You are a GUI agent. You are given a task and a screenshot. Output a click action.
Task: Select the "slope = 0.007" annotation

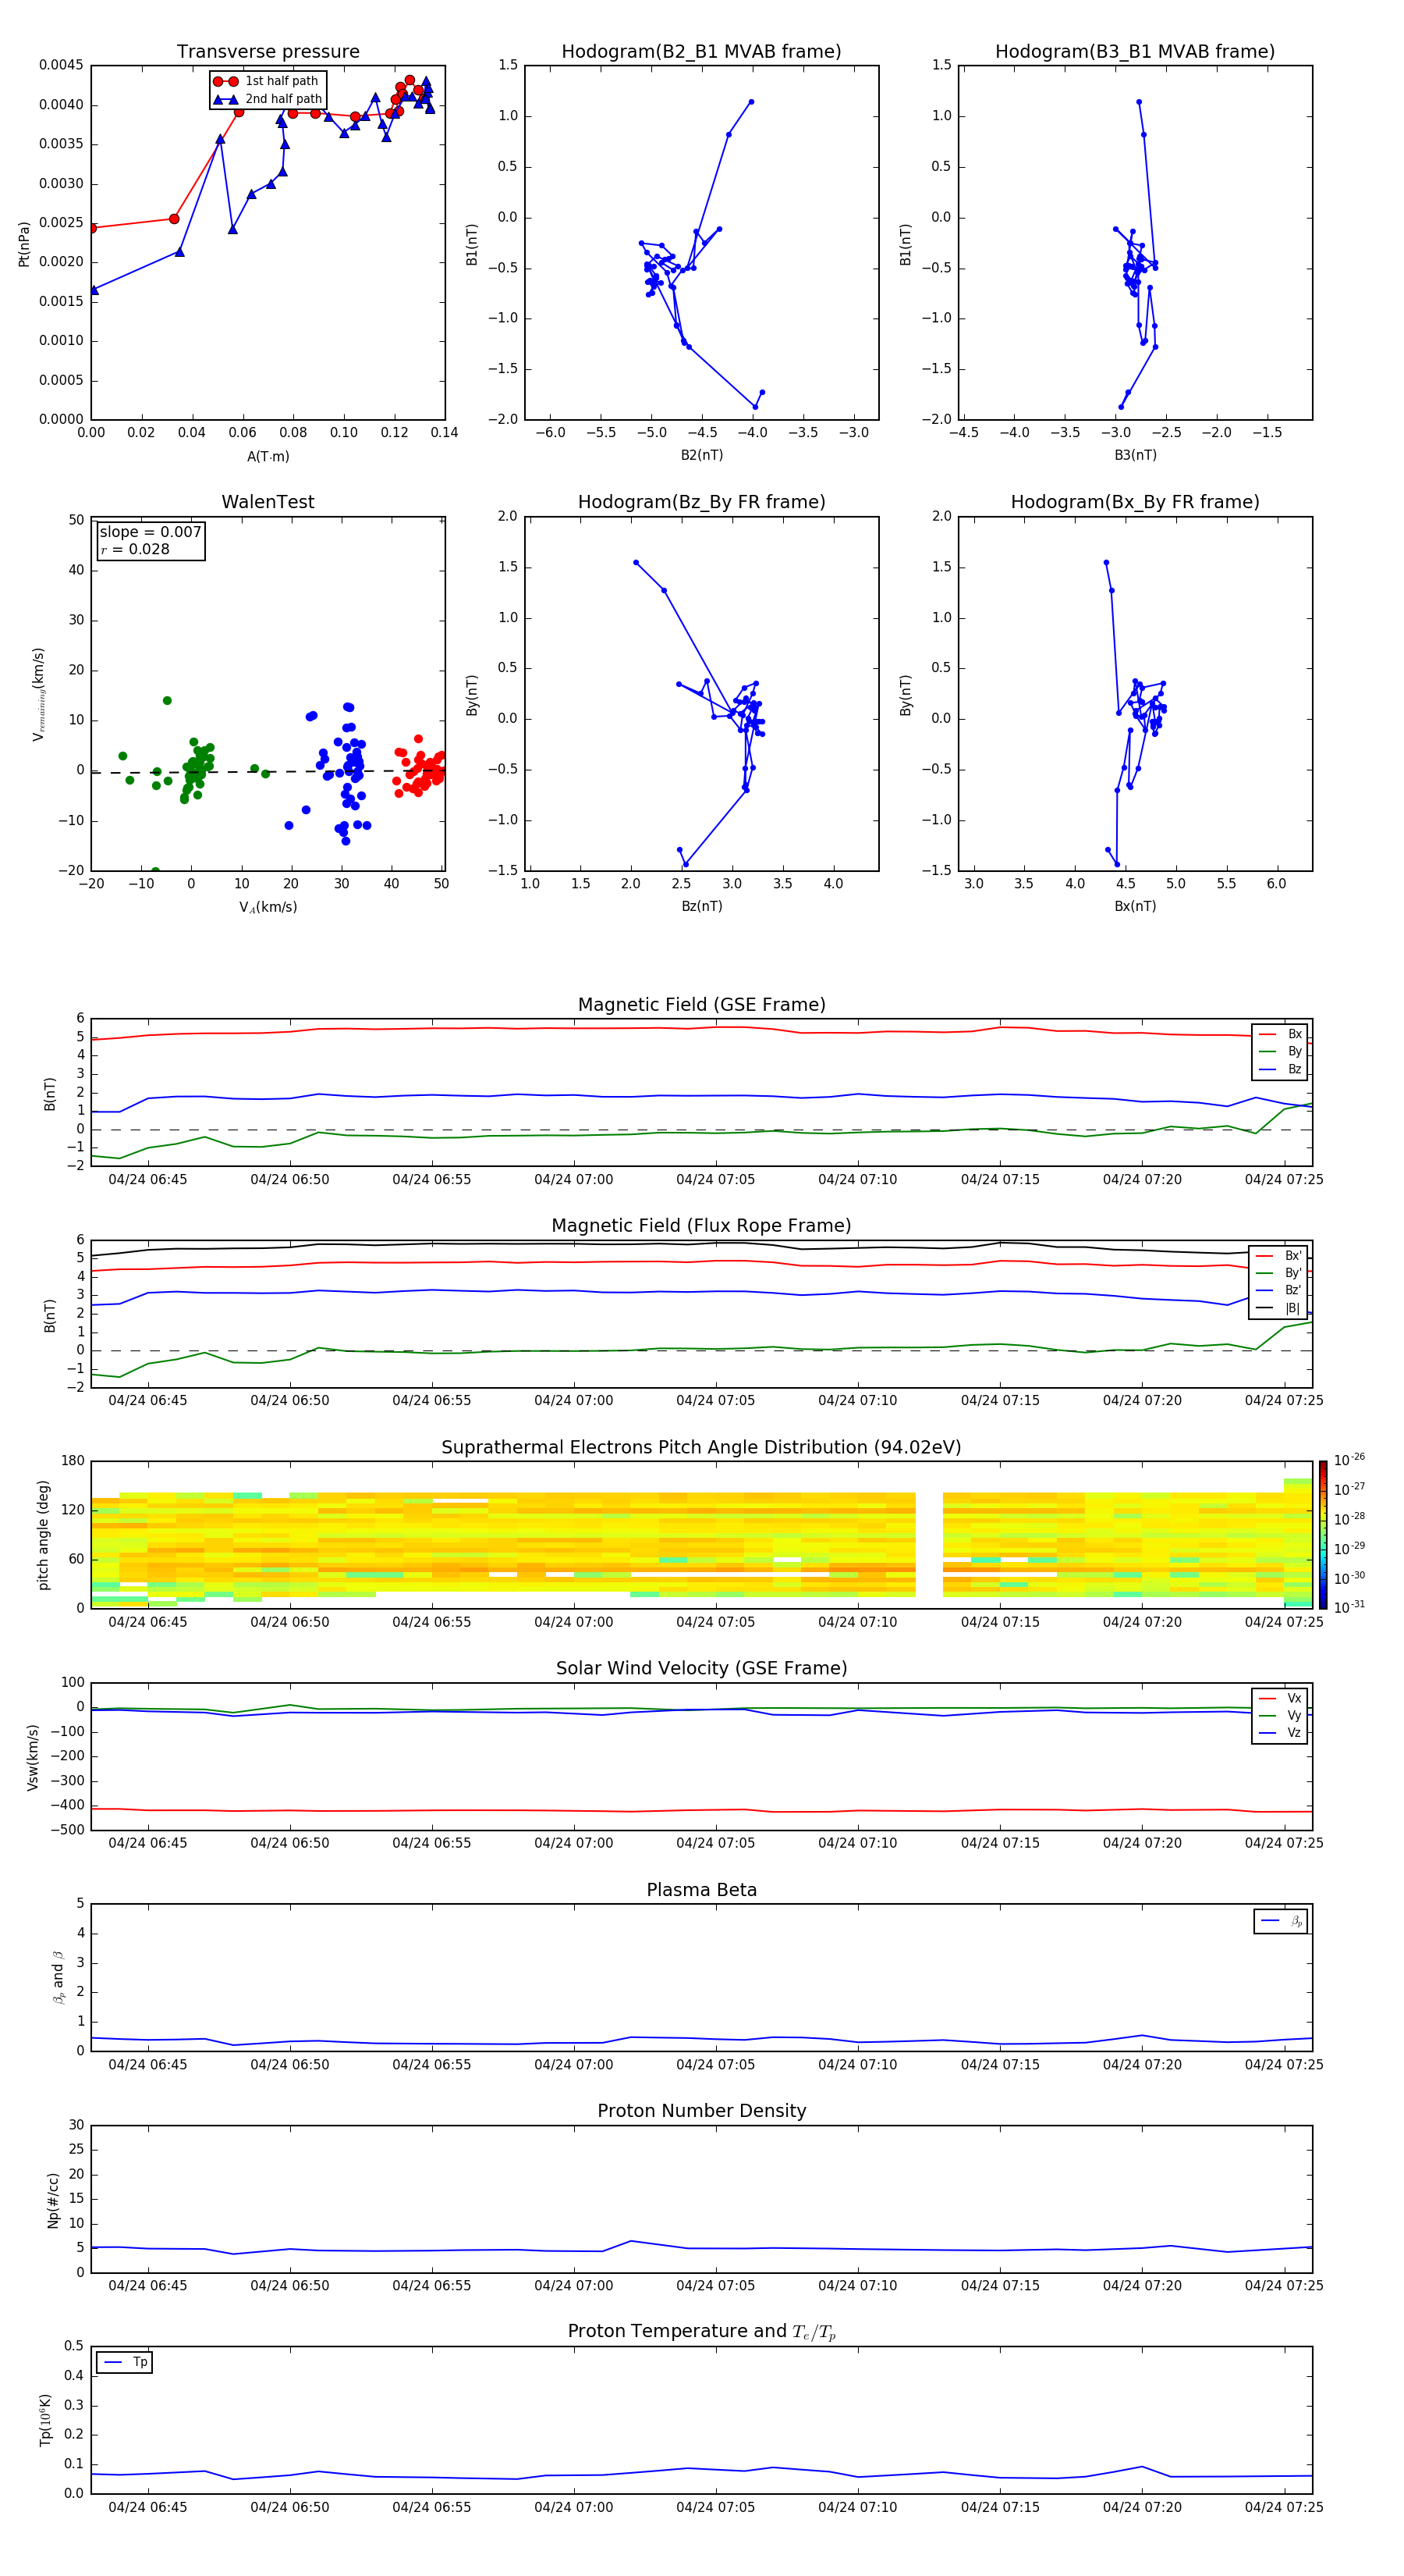click(151, 532)
